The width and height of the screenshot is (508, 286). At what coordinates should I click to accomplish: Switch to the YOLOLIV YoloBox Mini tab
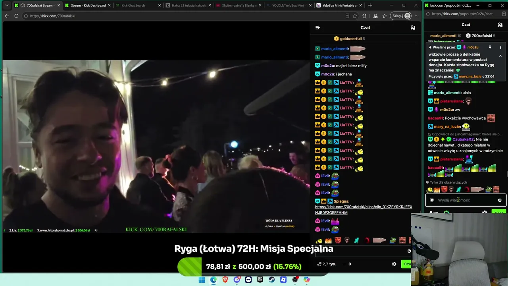[x=289, y=6]
